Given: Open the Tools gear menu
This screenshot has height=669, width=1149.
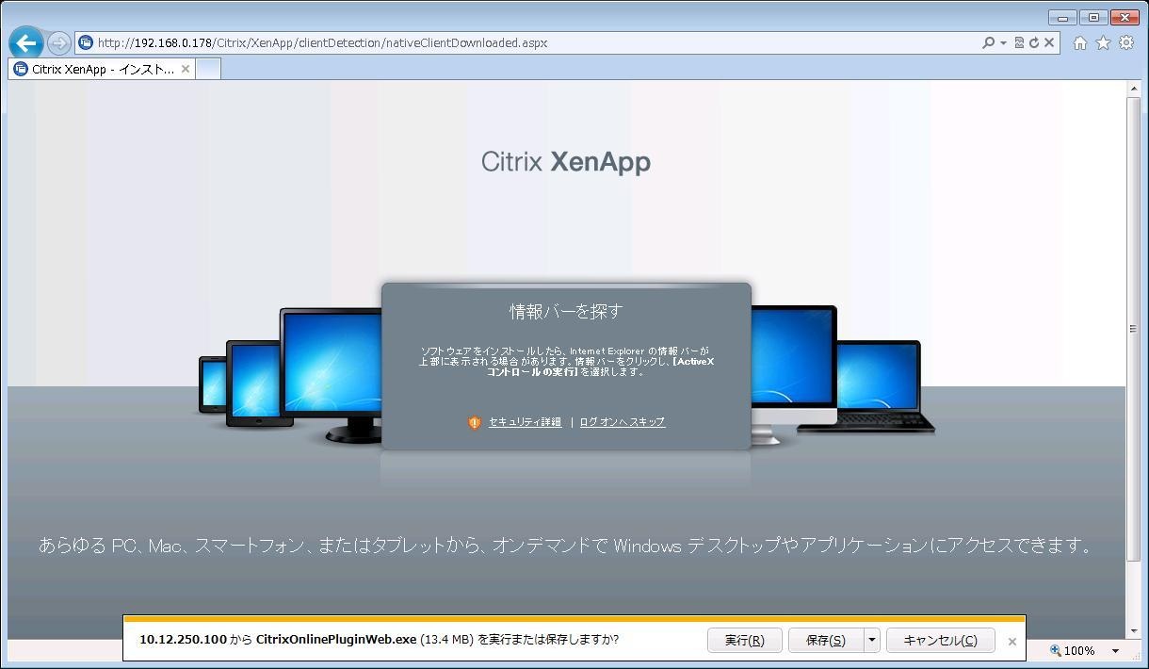Looking at the screenshot, I should (1125, 42).
